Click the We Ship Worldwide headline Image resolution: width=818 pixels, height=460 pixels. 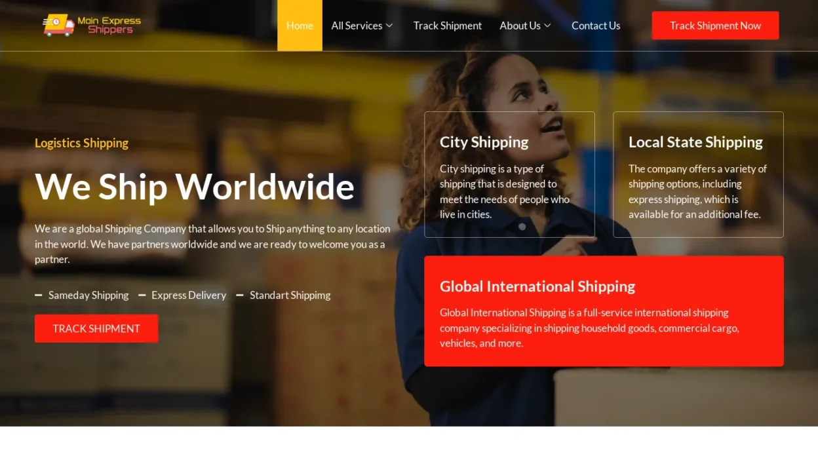coord(195,187)
